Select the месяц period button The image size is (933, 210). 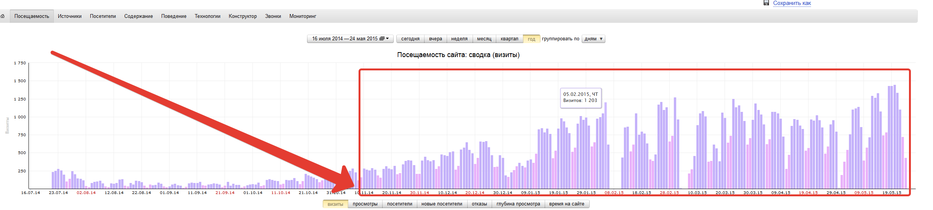click(484, 39)
